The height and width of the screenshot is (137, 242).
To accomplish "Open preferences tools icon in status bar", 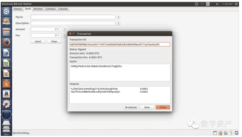I will tap(226, 133).
